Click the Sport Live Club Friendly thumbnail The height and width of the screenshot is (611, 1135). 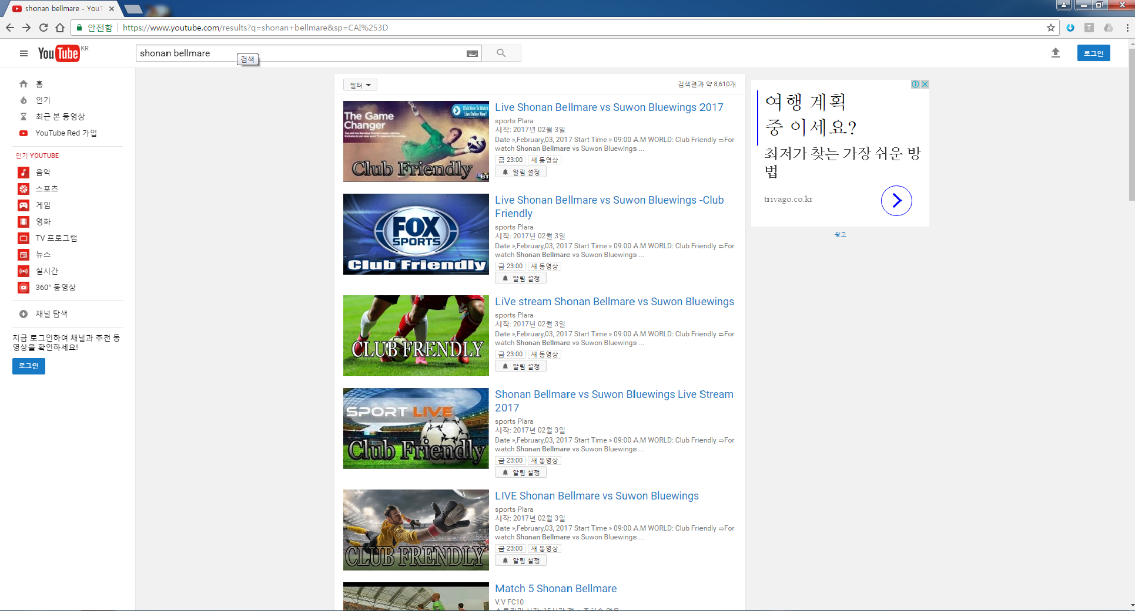[416, 428]
